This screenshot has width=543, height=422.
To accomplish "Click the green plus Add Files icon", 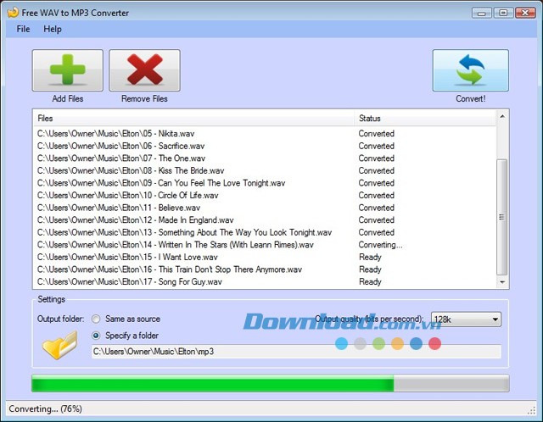I will click(68, 70).
